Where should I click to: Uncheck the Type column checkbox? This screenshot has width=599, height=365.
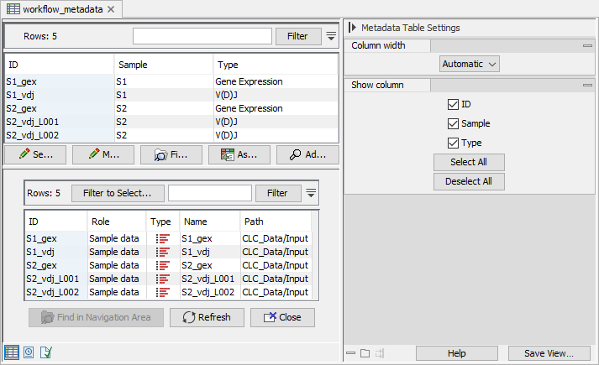453,143
